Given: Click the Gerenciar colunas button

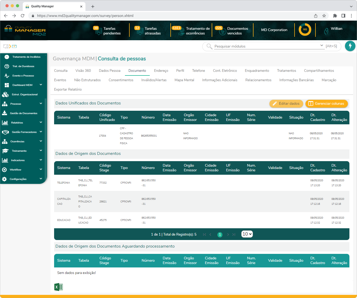Looking at the screenshot, I should pos(326,104).
